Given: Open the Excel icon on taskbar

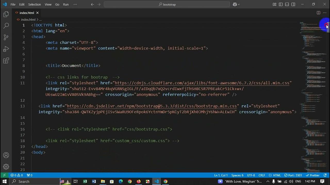Looking at the screenshot, I should click(85, 181).
